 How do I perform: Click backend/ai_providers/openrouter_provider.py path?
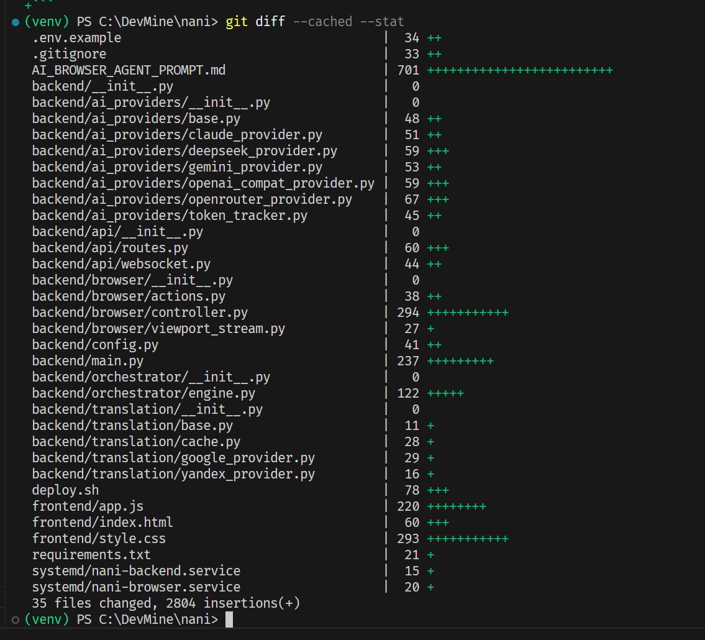(x=192, y=199)
